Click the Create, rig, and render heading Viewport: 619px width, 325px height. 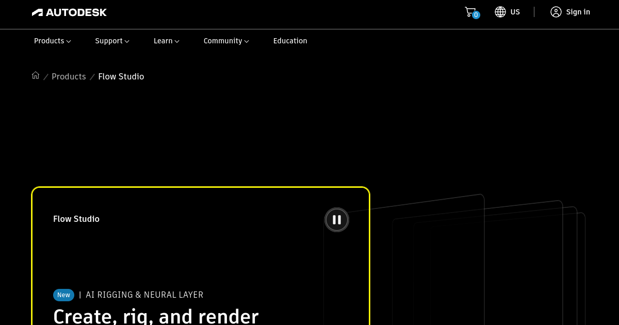coord(156,316)
